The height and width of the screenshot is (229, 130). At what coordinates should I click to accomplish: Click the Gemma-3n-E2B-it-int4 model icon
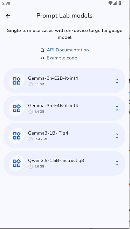[x=17, y=81]
